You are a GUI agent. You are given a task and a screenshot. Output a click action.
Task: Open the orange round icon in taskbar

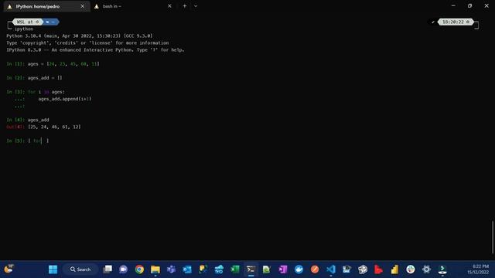(x=315, y=270)
